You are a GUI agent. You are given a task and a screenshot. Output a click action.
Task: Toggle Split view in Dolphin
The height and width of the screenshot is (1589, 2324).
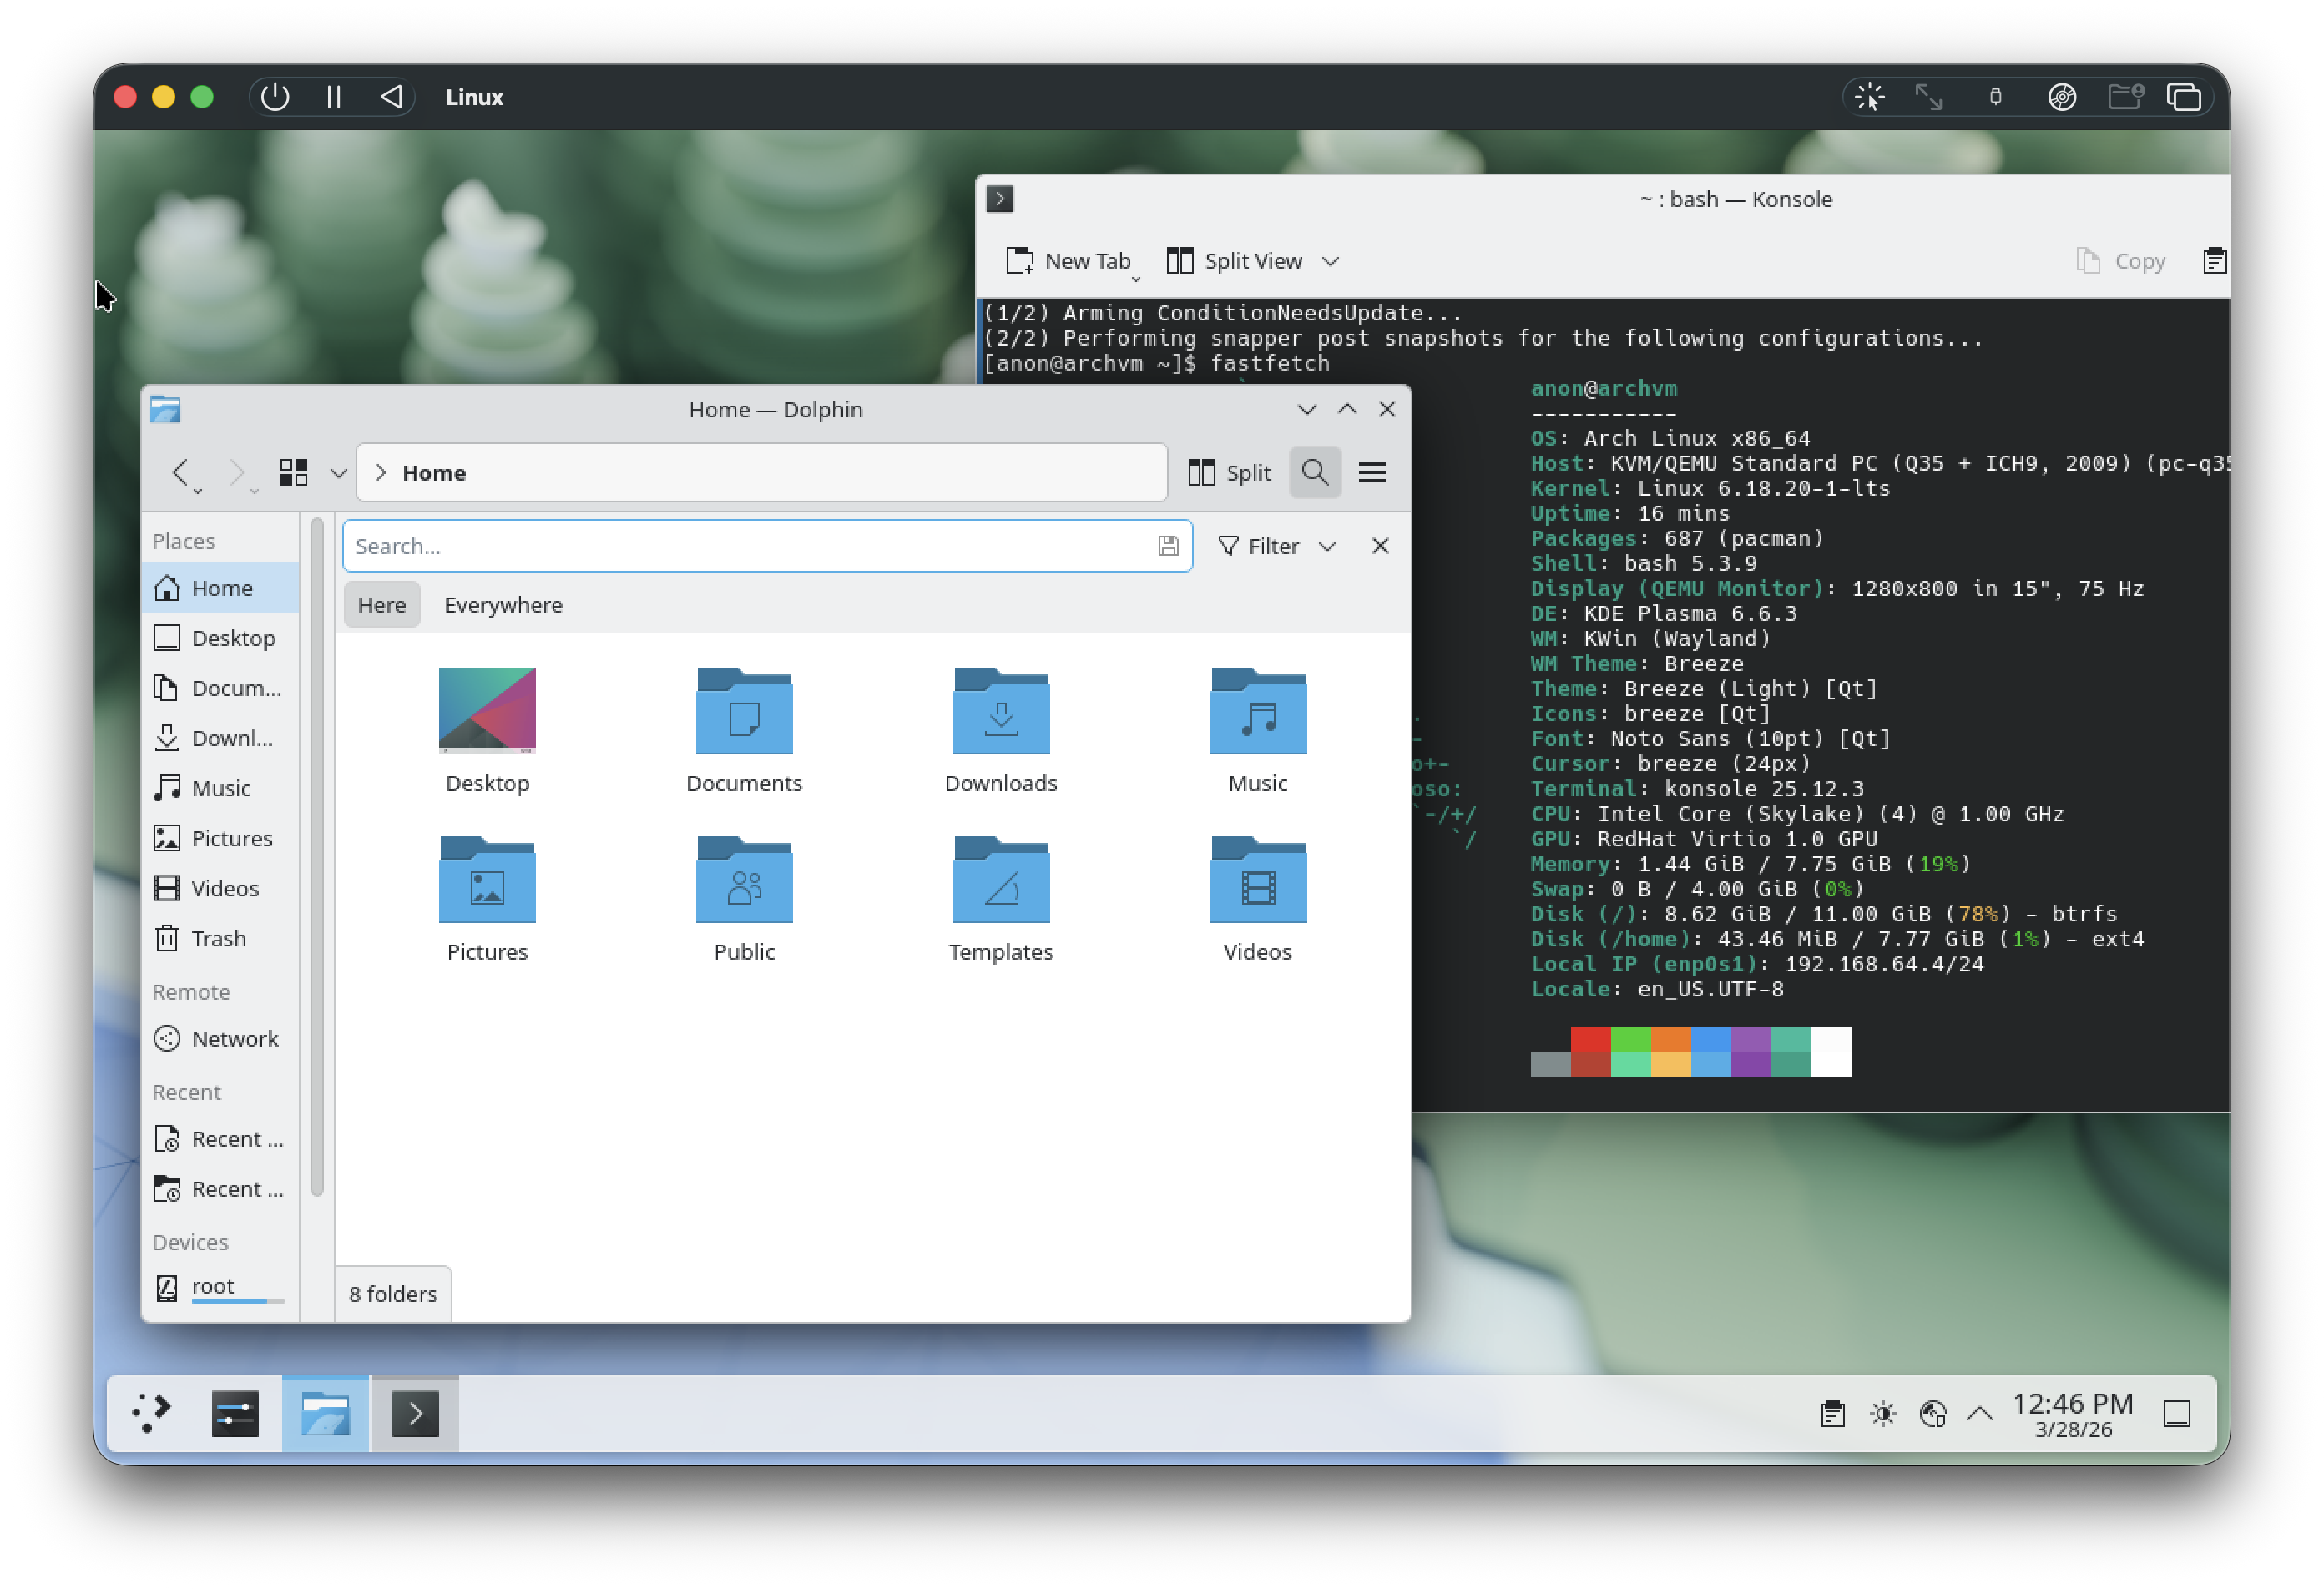point(1229,472)
